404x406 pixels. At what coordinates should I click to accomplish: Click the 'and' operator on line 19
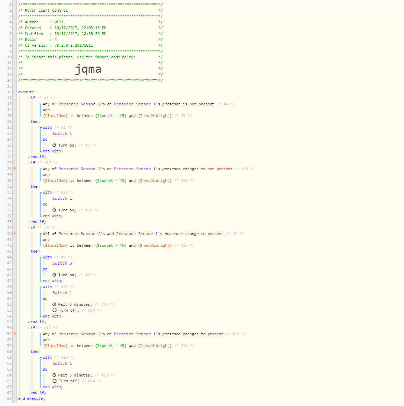point(47,111)
